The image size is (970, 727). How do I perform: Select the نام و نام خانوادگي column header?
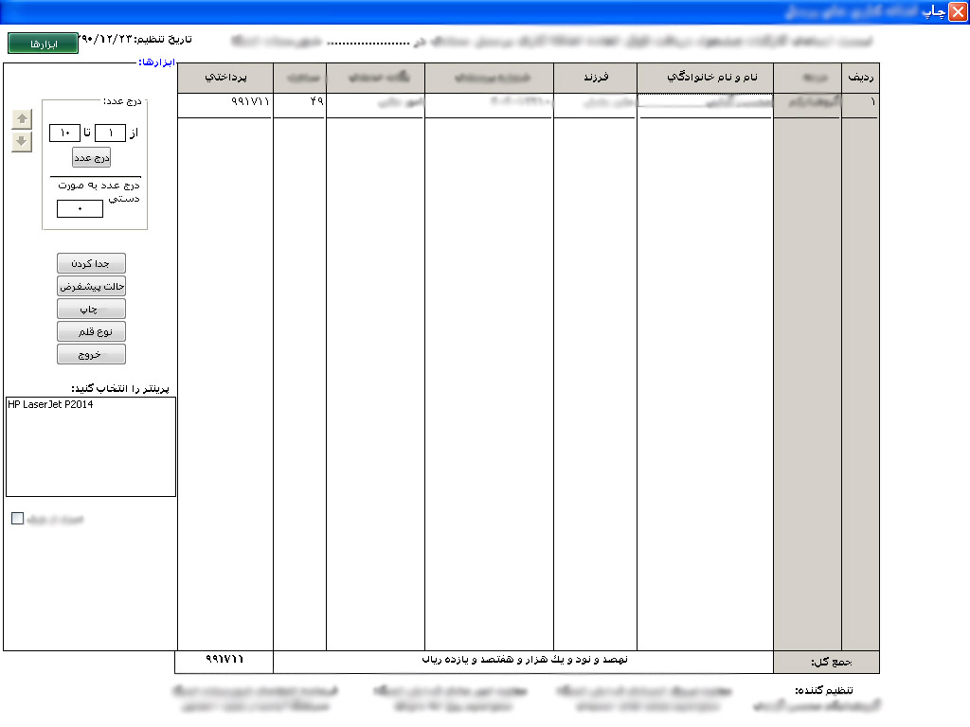[x=705, y=77]
